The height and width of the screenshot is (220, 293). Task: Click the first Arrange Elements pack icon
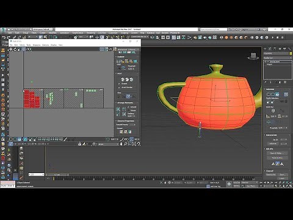[x=118, y=109]
